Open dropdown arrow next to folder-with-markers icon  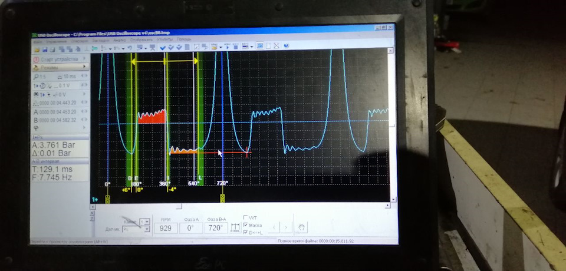pyautogui.click(x=221, y=47)
